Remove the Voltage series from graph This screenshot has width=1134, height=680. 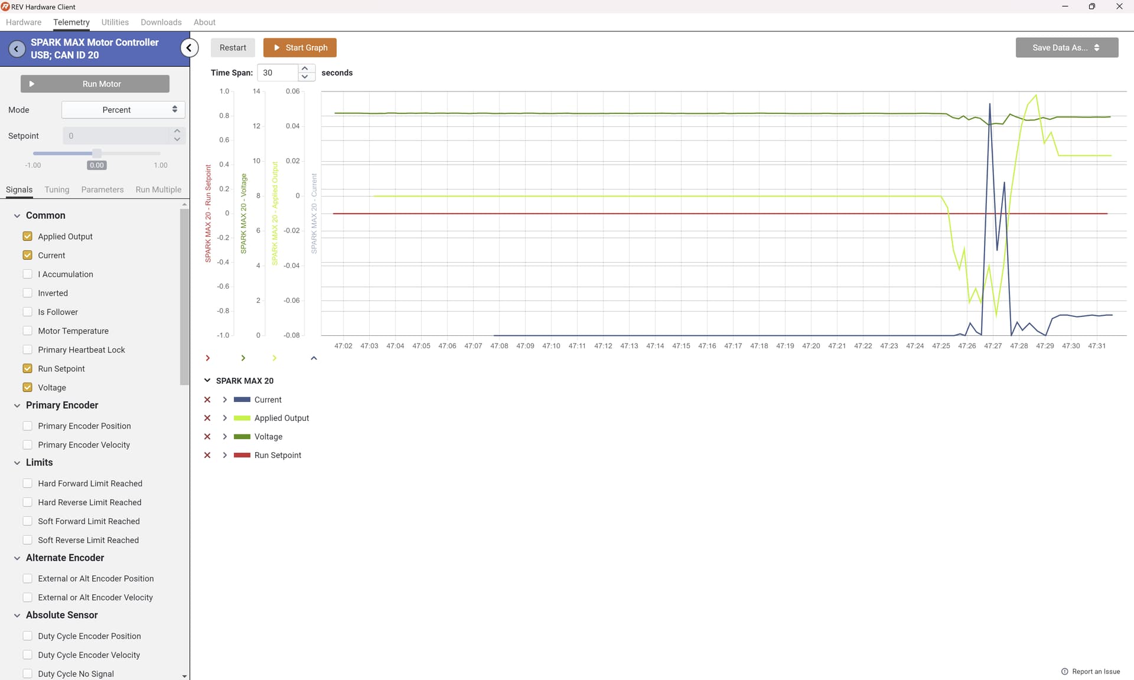pos(207,437)
